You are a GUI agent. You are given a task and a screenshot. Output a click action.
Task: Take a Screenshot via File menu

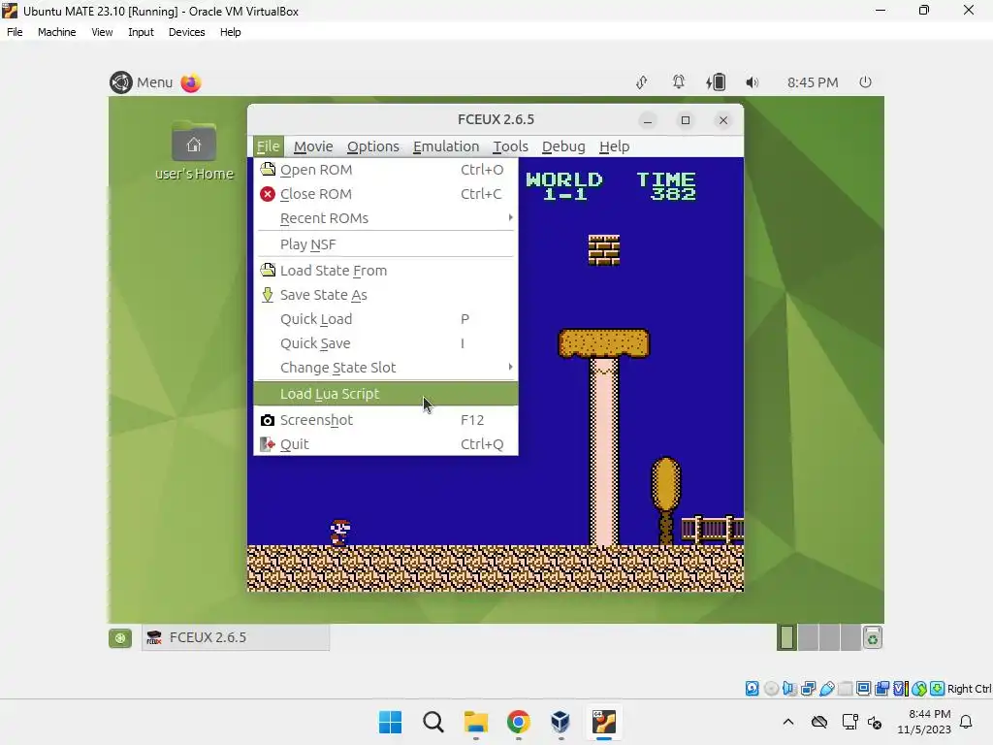(x=386, y=420)
